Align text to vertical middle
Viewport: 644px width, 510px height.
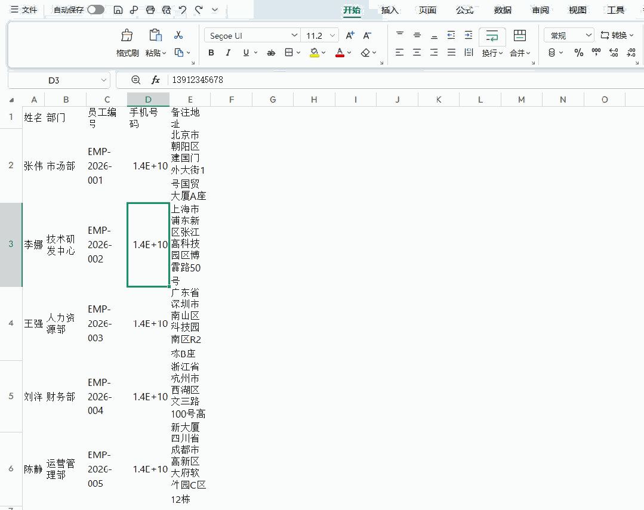(x=417, y=35)
